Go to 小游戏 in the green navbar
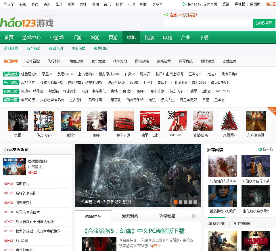 coord(57,37)
